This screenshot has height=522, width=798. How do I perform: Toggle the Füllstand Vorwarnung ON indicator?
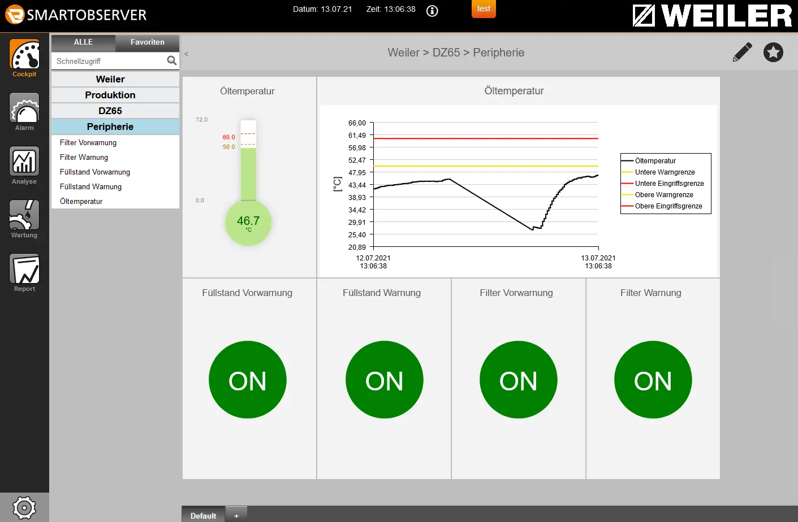pos(248,380)
